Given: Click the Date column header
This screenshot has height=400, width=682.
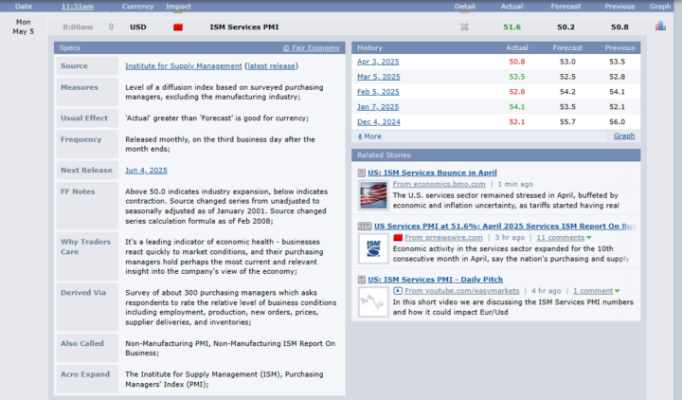Looking at the screenshot, I should (23, 7).
